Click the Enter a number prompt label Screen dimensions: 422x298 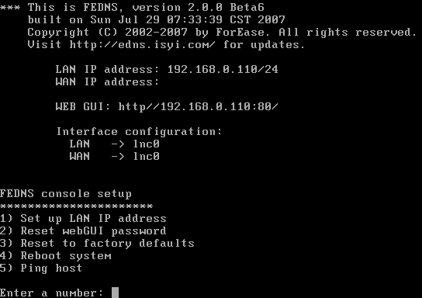[x=52, y=293]
